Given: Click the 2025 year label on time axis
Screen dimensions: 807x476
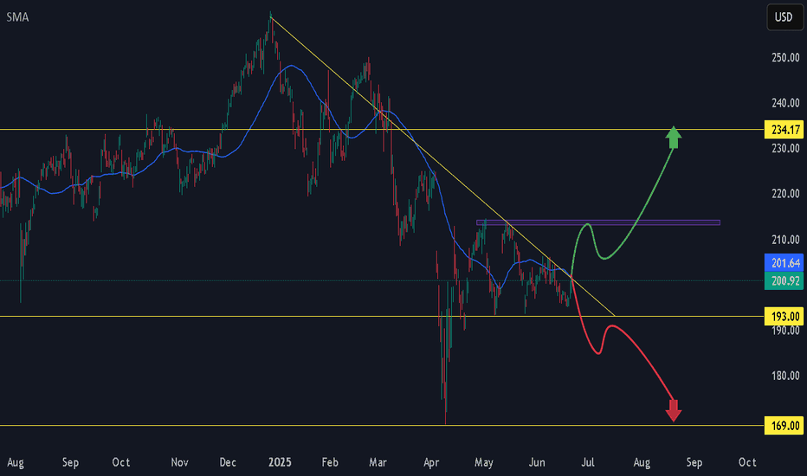Looking at the screenshot, I should [280, 462].
